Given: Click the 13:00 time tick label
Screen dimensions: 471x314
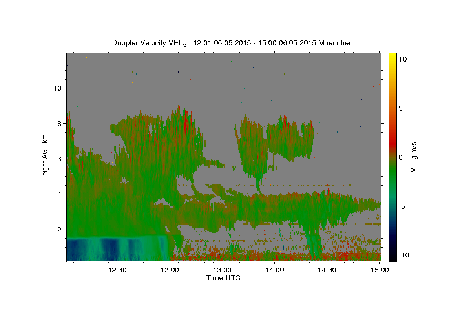Looking at the screenshot, I should pyautogui.click(x=170, y=270).
